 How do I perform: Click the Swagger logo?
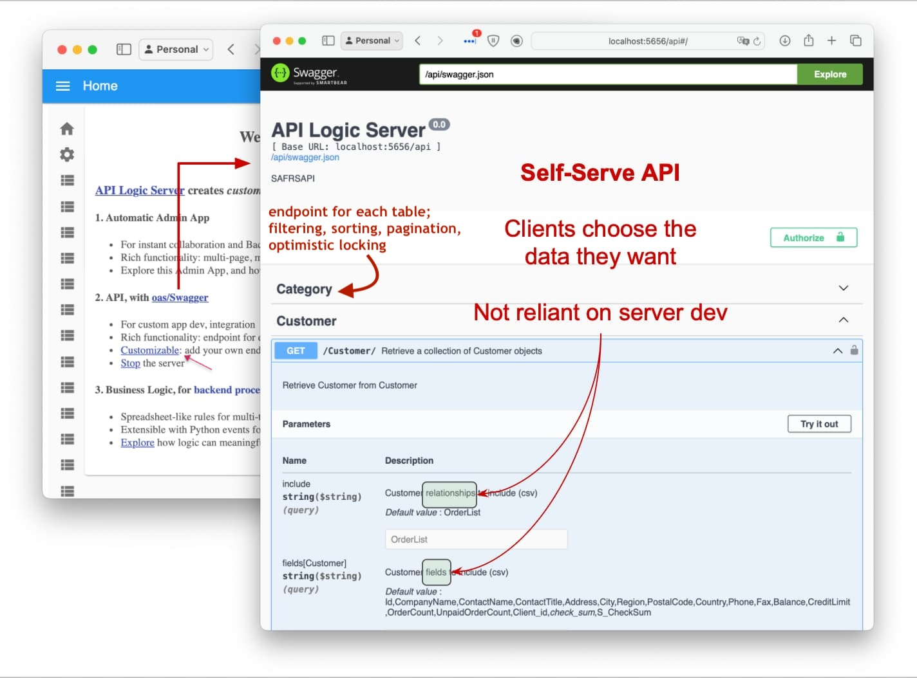point(309,74)
